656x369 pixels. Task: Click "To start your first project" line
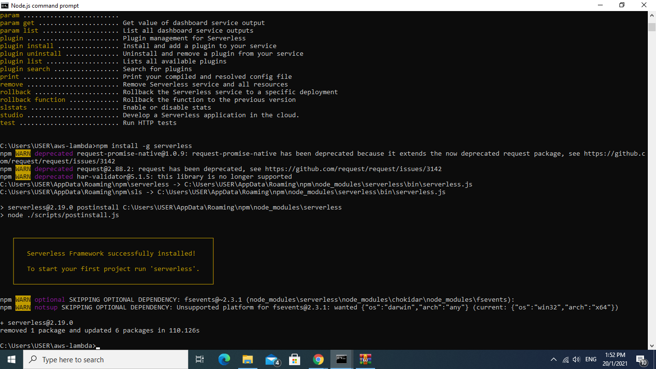click(x=113, y=269)
